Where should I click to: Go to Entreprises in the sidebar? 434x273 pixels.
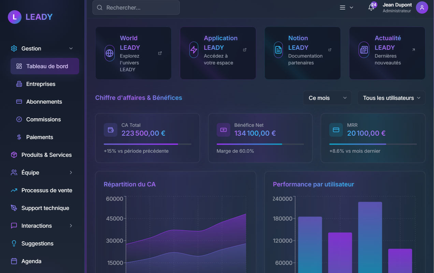tap(41, 84)
